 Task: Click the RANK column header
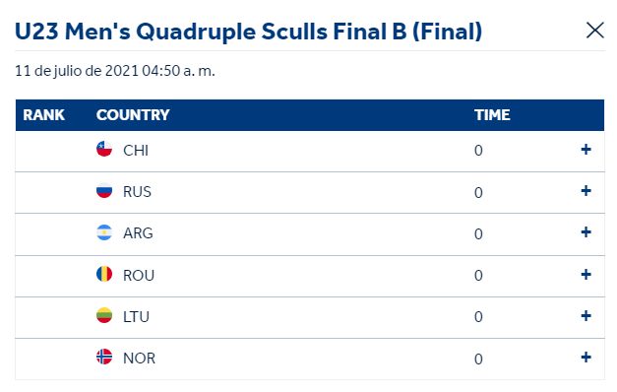pos(43,115)
